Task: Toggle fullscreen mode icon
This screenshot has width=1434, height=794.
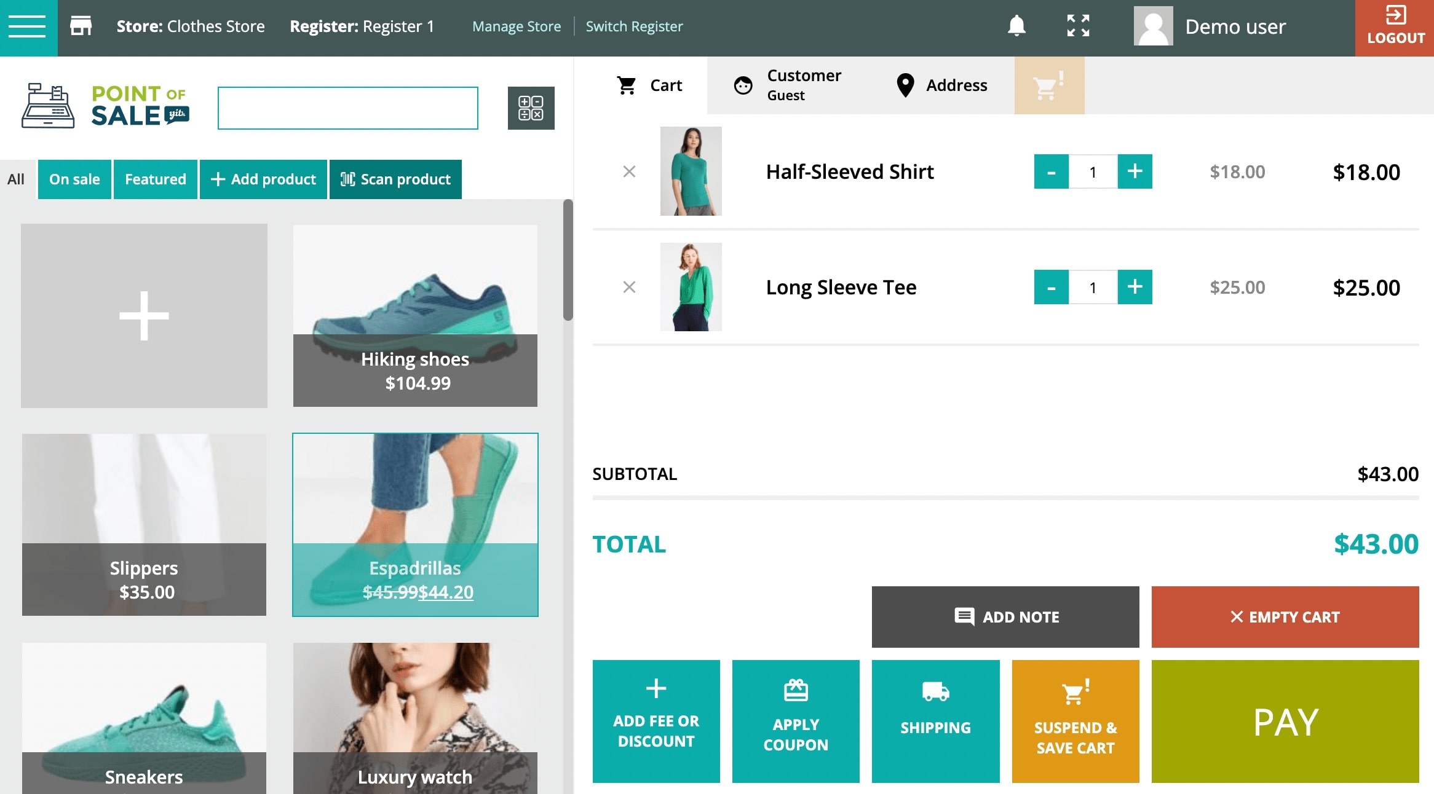Action: pyautogui.click(x=1078, y=26)
